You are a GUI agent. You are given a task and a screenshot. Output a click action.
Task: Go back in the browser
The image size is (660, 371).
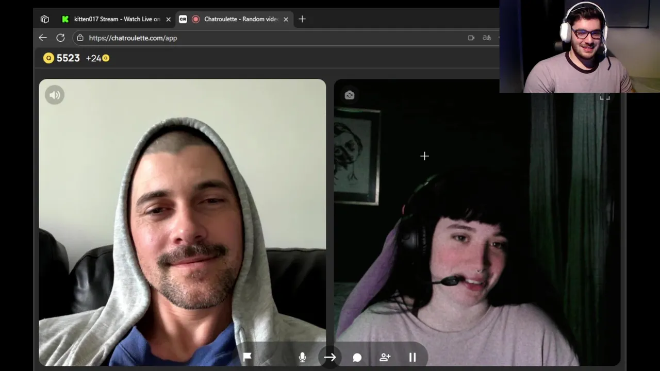click(43, 38)
